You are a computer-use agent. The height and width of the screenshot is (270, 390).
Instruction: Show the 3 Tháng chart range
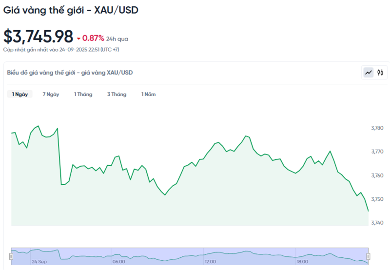[x=117, y=94]
